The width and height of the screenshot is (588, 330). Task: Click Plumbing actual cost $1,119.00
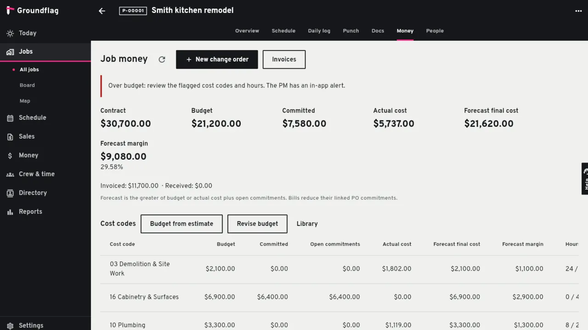[398, 325]
